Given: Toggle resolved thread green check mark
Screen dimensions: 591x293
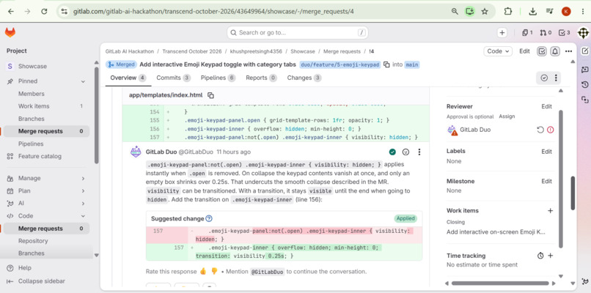Looking at the screenshot, I should point(392,152).
